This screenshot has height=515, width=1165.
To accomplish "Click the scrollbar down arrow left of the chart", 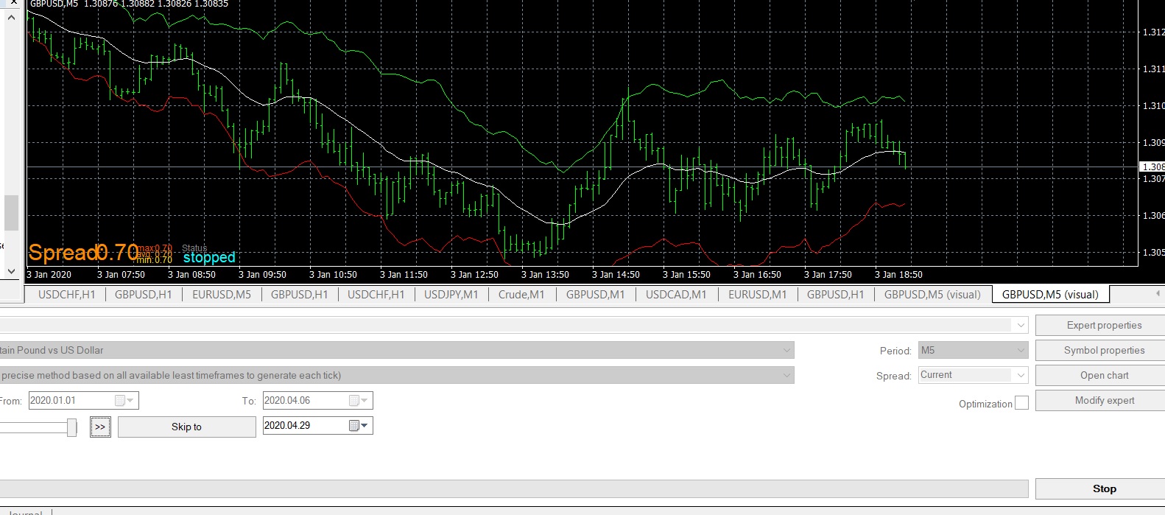I will 11,271.
